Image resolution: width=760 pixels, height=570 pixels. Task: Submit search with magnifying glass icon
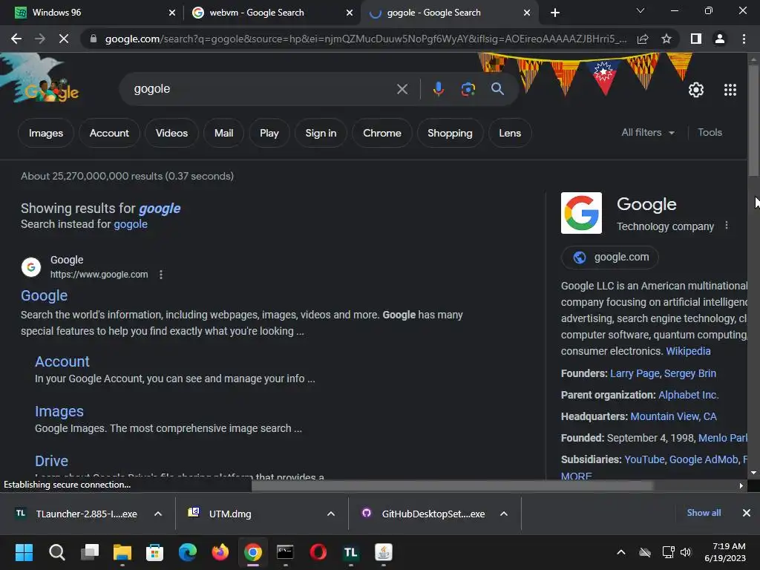(497, 89)
